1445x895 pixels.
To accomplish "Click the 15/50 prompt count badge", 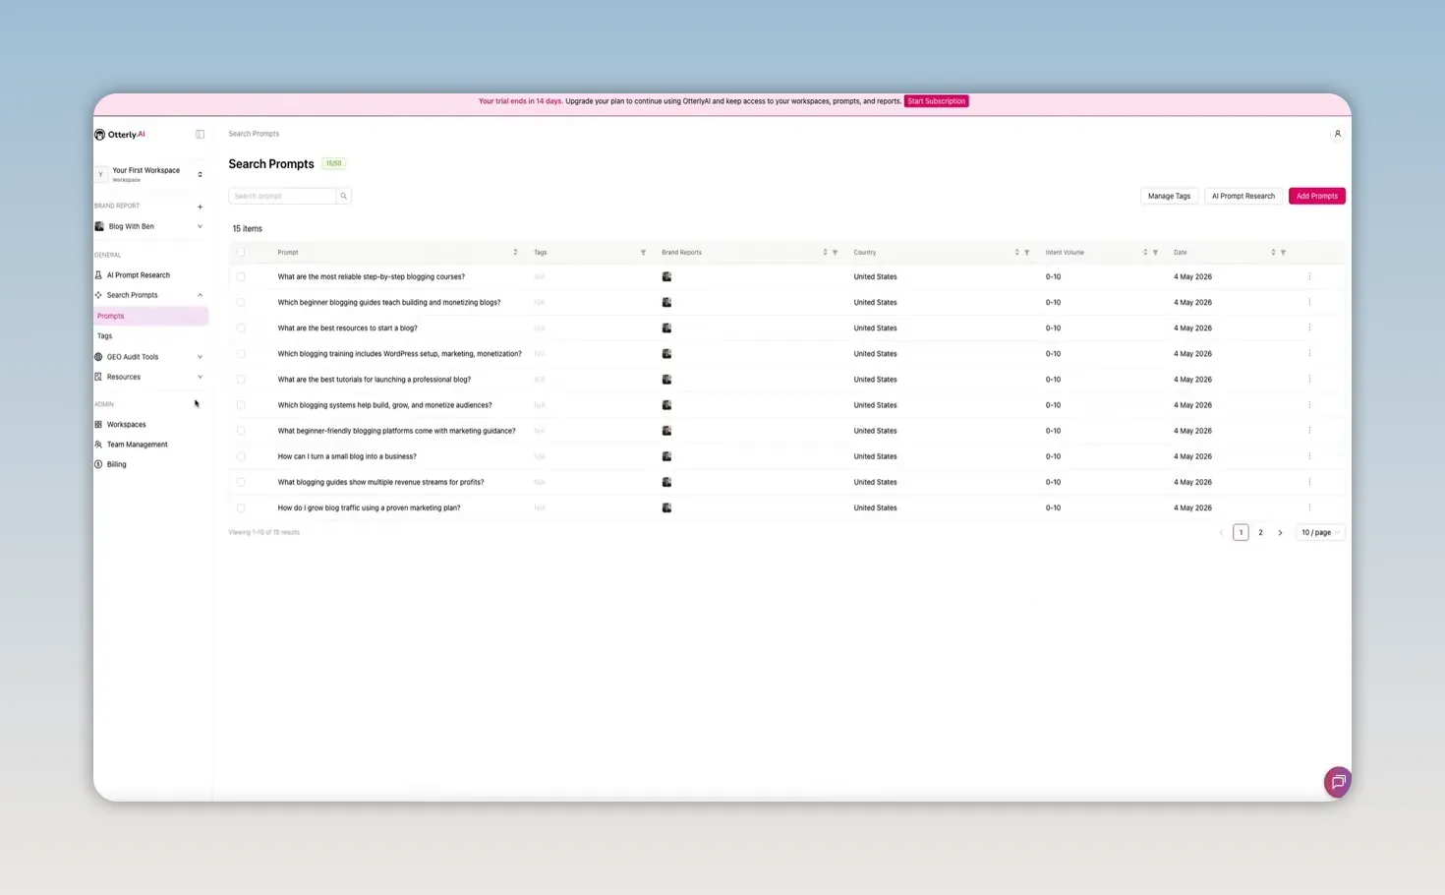I will tap(333, 163).
